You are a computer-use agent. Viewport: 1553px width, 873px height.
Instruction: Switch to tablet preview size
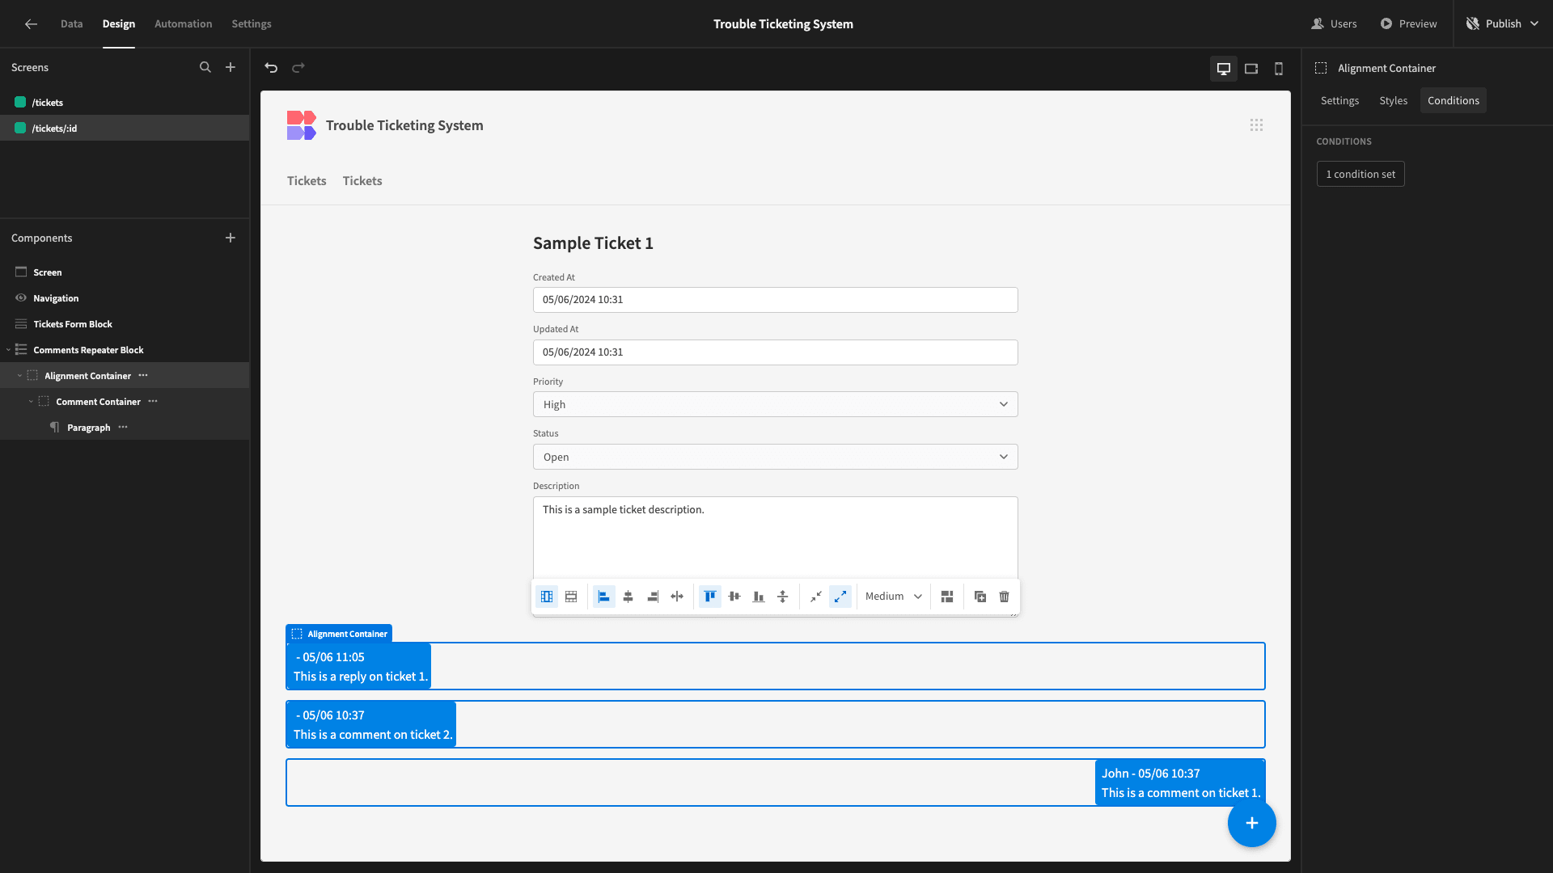tap(1251, 69)
